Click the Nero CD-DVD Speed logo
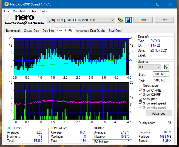 pos(25,20)
